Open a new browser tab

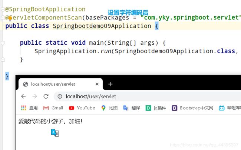(110, 84)
